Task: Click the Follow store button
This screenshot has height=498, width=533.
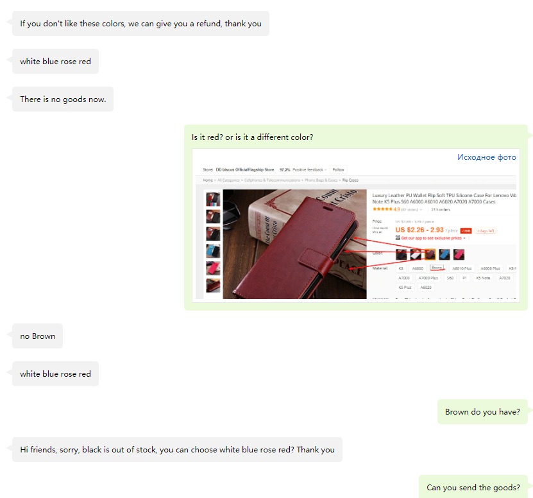Action: [x=338, y=169]
